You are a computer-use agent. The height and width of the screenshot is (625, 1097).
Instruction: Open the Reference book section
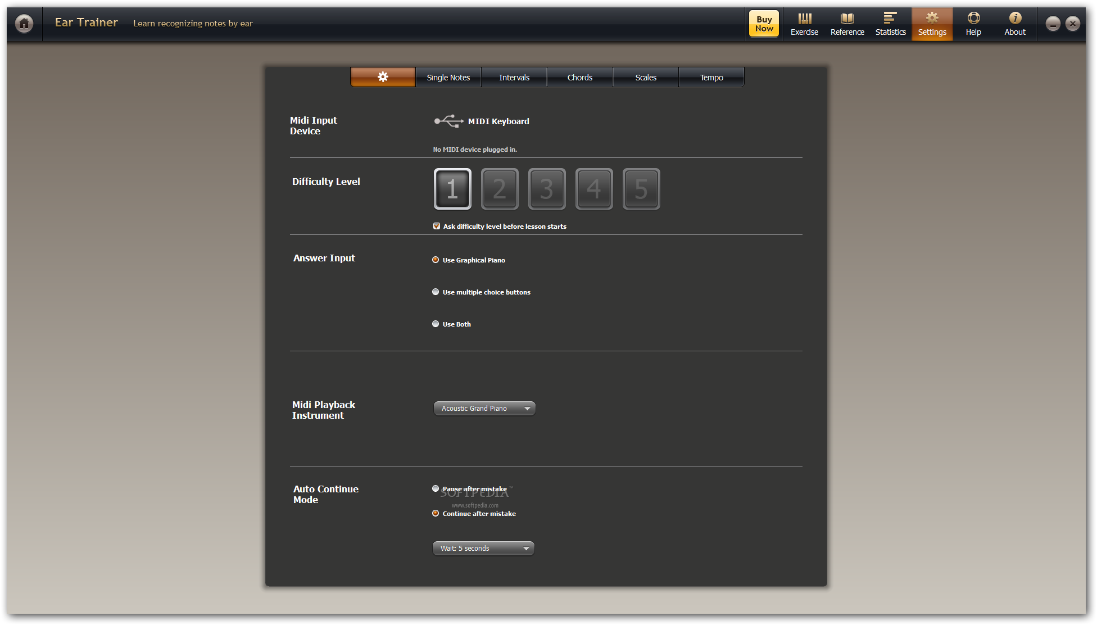847,24
